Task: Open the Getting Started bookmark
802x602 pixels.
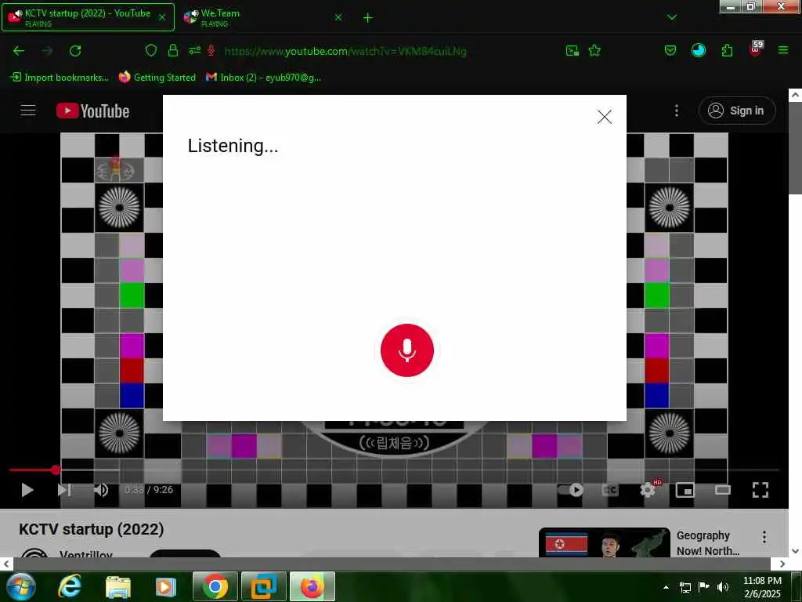Action: [x=157, y=78]
